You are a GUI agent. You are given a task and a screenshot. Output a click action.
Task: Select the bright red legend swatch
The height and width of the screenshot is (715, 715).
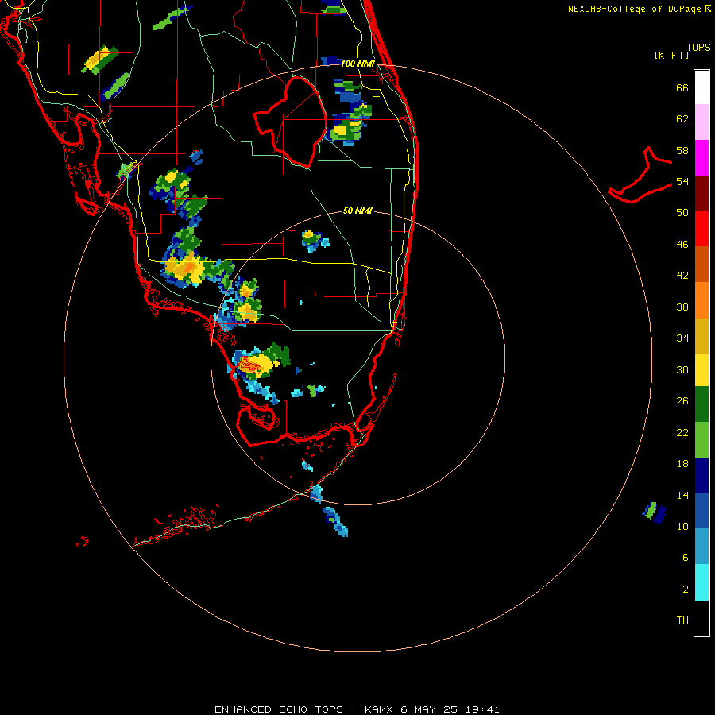tap(701, 229)
